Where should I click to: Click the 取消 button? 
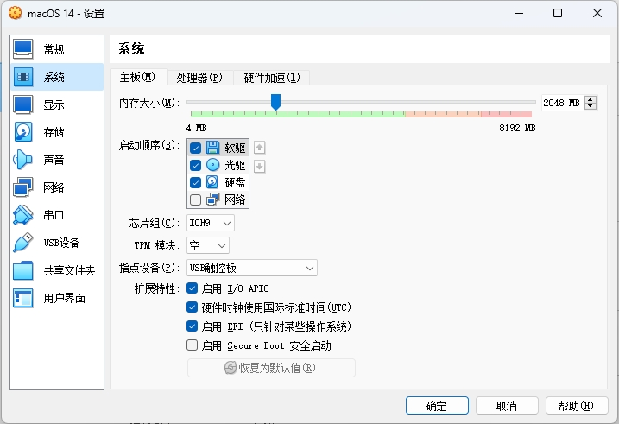click(507, 406)
